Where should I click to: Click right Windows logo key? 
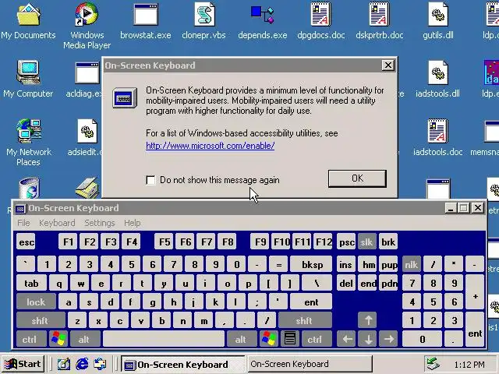pos(268,339)
